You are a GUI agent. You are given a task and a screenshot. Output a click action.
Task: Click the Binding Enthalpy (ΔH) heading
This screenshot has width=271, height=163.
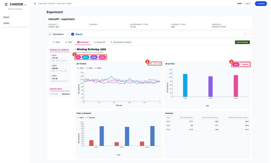coord(91,49)
